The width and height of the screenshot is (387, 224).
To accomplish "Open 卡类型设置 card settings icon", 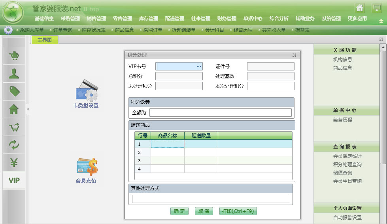I will point(86,94).
